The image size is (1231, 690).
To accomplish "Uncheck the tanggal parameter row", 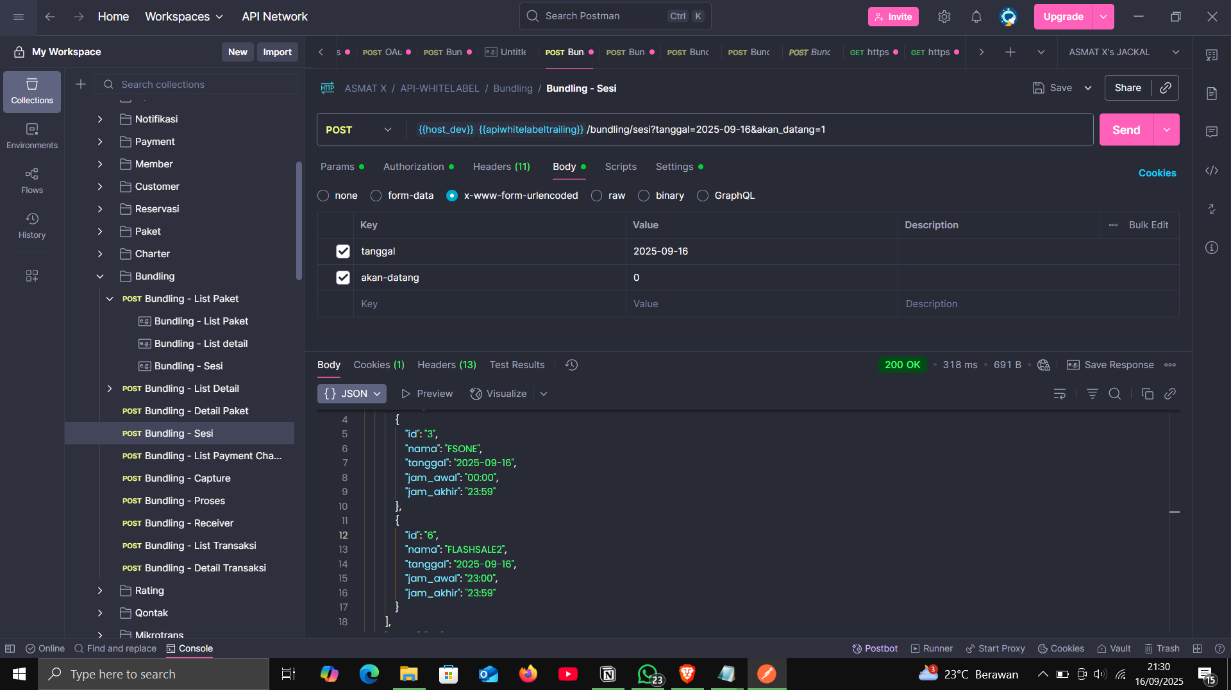I will 343,251.
